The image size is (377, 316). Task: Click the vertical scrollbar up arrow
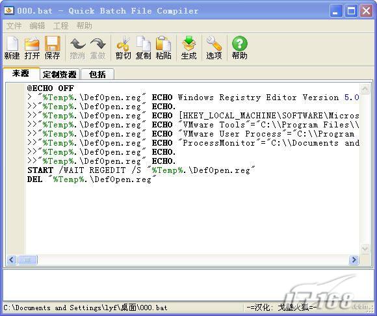click(x=365, y=89)
